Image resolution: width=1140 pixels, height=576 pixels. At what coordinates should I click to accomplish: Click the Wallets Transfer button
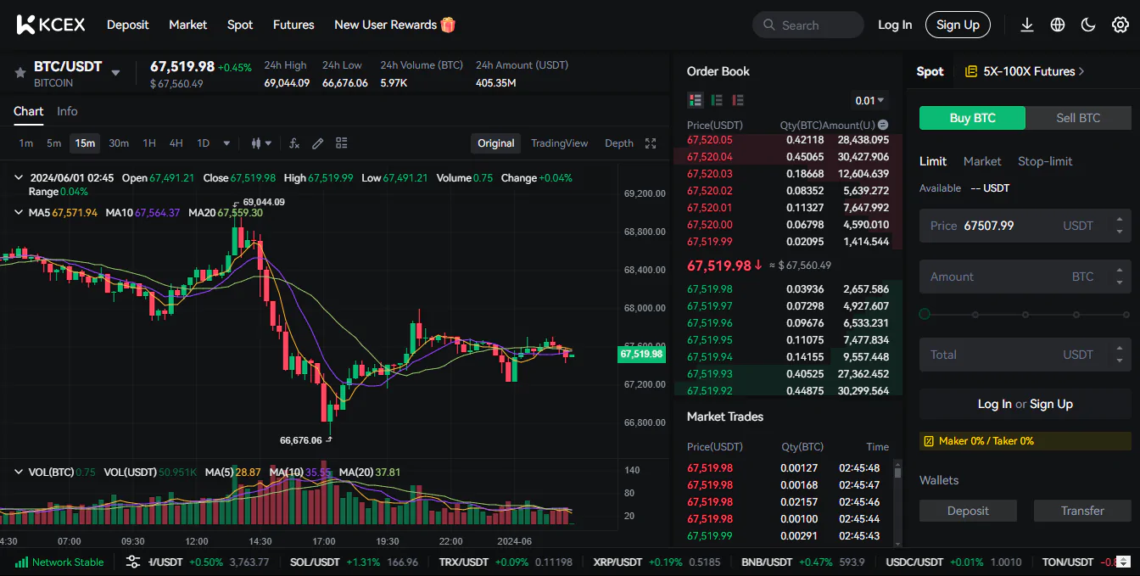pos(1082,511)
